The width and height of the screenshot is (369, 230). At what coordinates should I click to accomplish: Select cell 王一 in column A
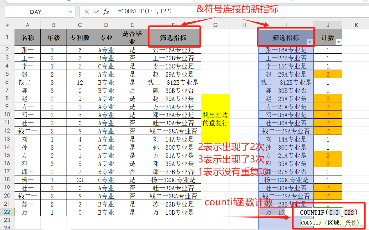28,58
